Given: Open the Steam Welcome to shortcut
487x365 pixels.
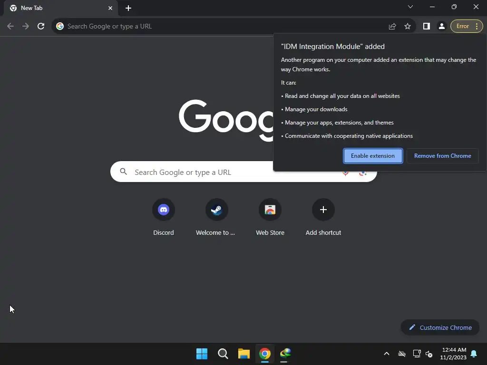Looking at the screenshot, I should pos(216,216).
